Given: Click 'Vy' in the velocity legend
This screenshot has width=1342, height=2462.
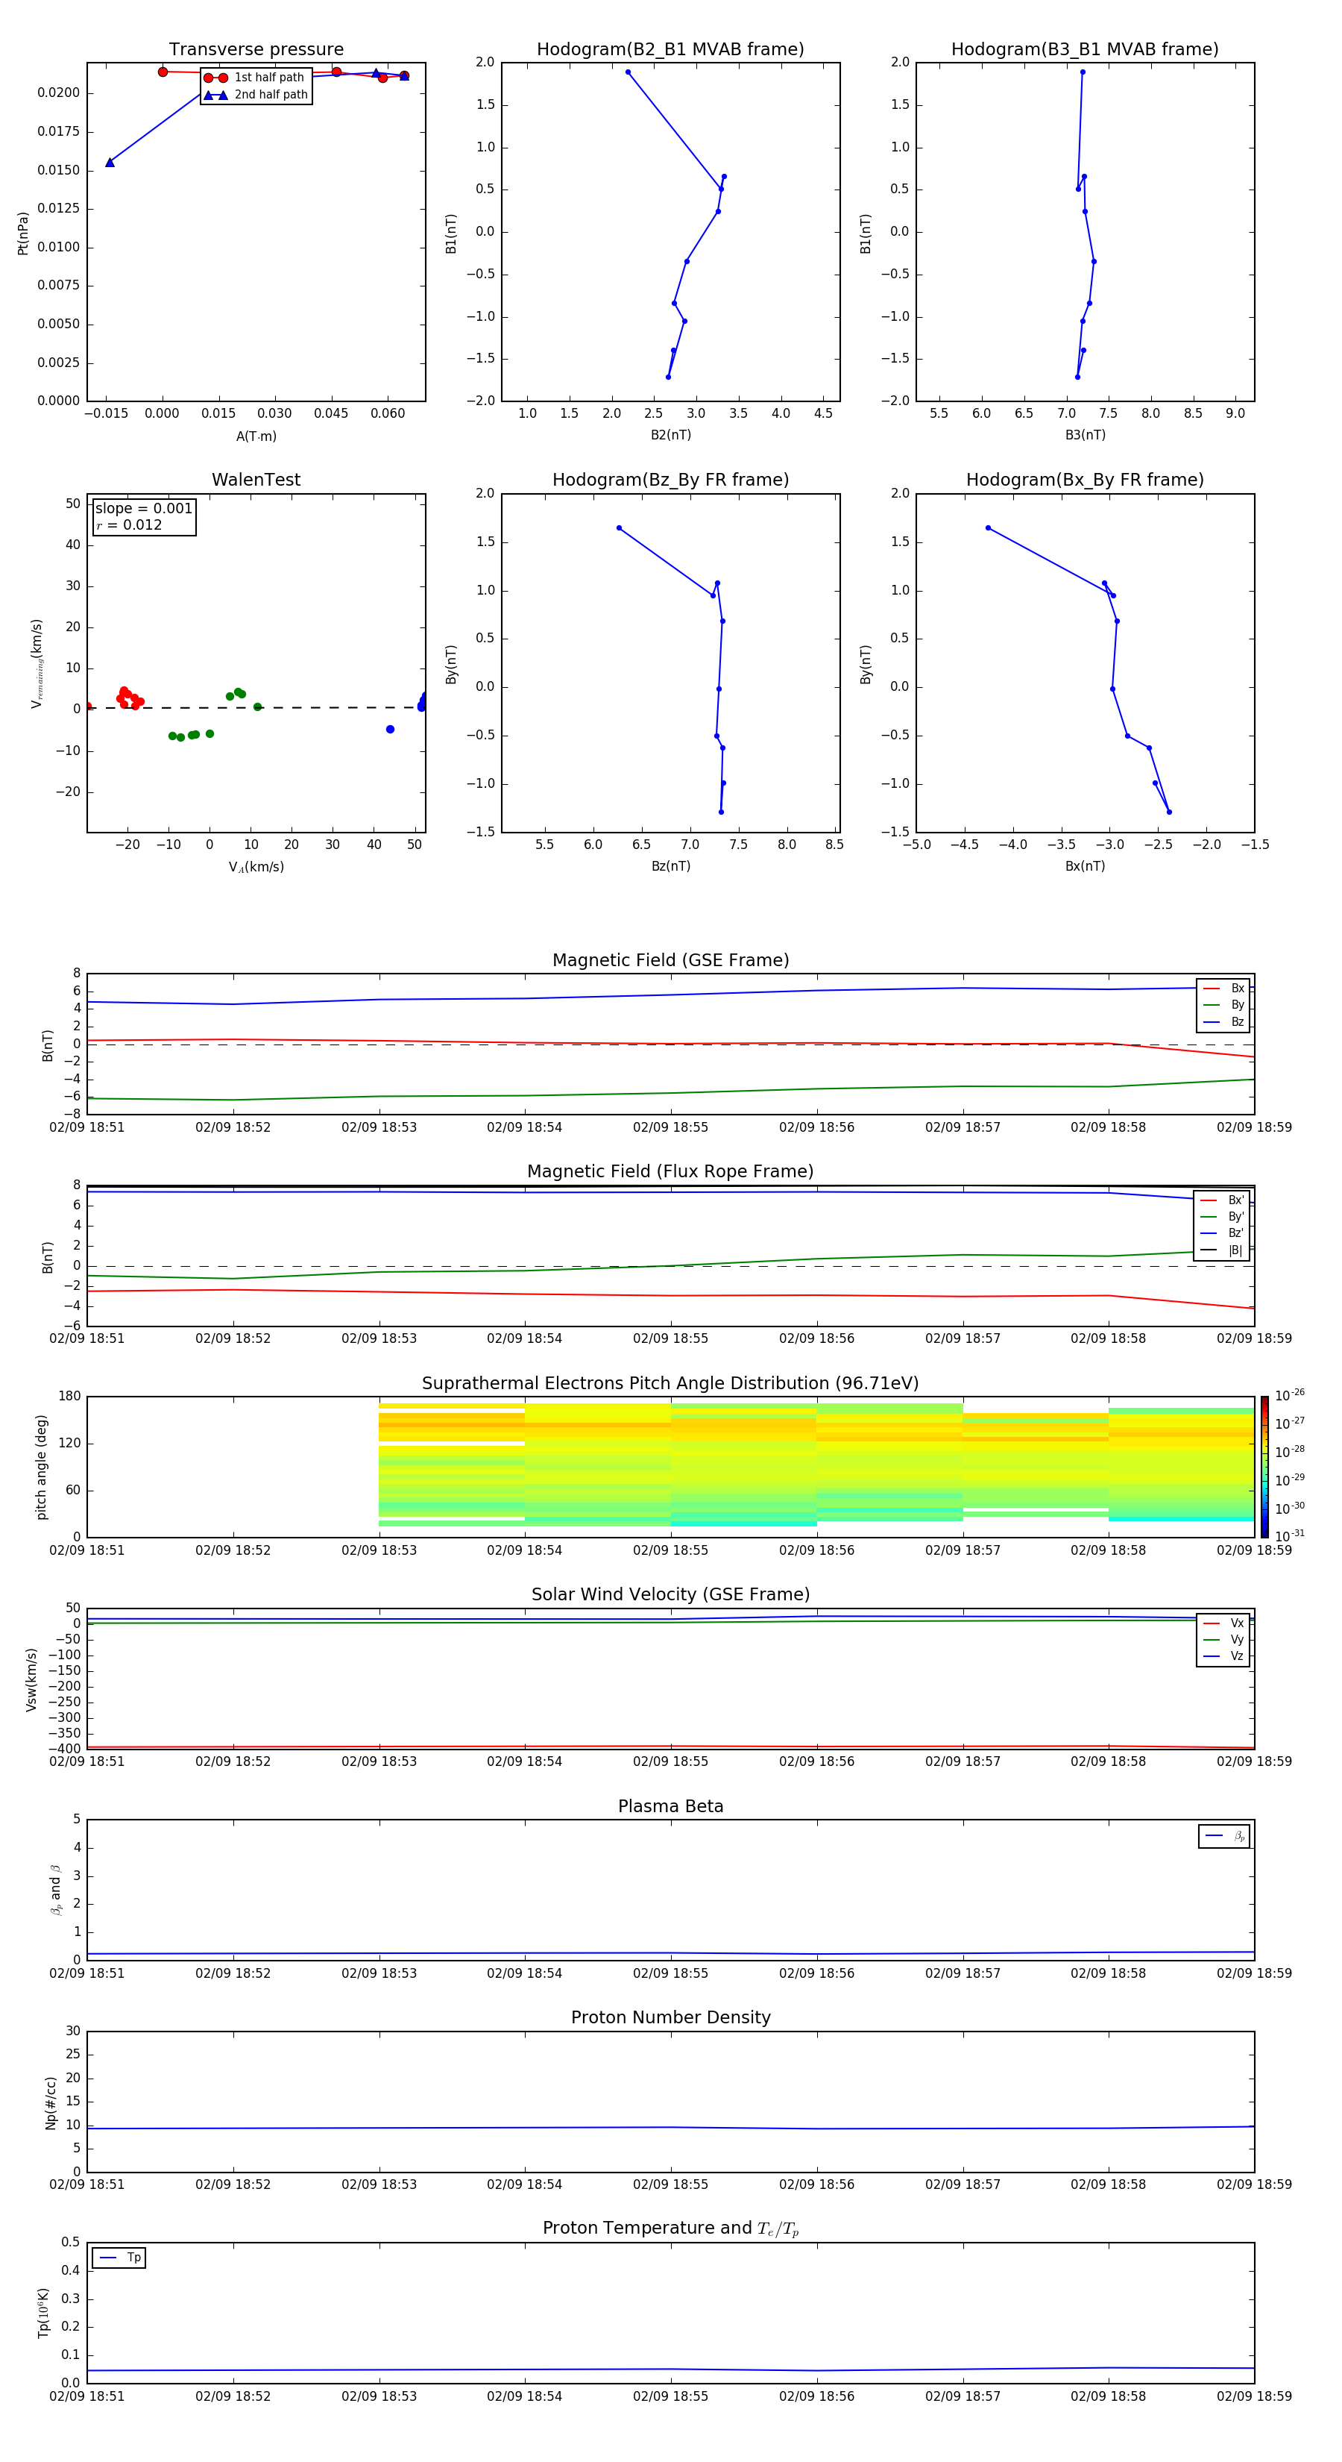Looking at the screenshot, I should 1237,1639.
